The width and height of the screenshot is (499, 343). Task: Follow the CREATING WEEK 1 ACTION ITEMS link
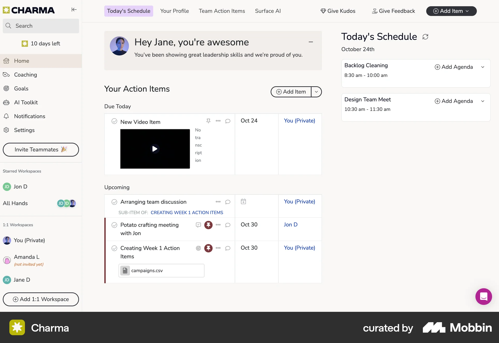(x=187, y=212)
